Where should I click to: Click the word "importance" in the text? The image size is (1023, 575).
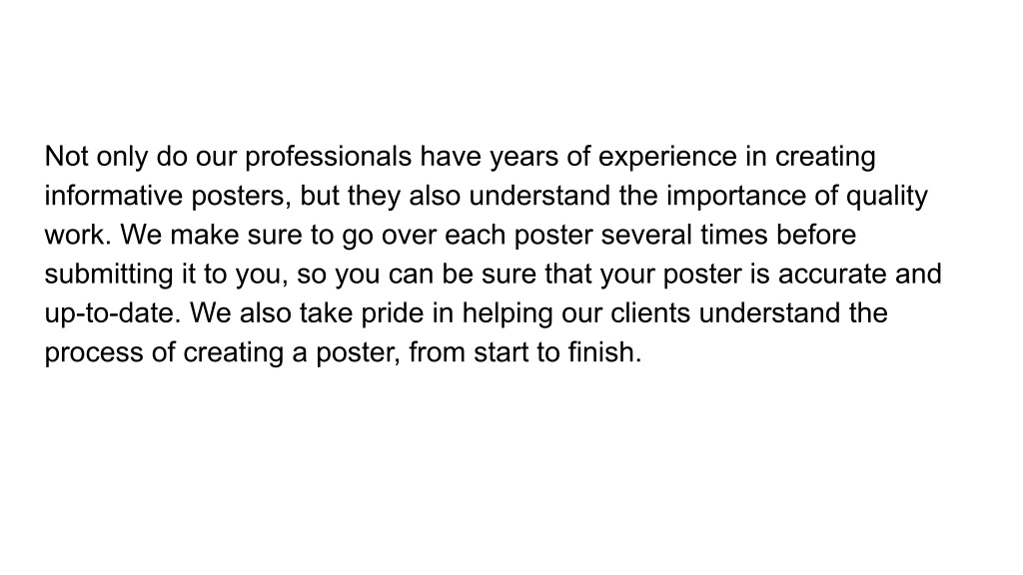pyautogui.click(x=736, y=197)
